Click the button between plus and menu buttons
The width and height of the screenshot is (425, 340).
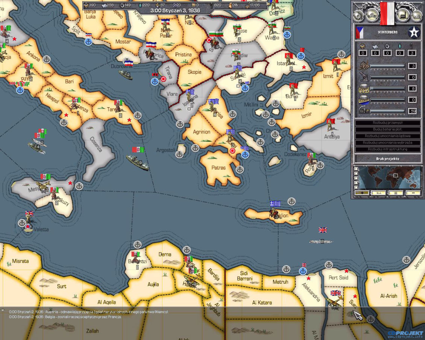[x=379, y=193]
